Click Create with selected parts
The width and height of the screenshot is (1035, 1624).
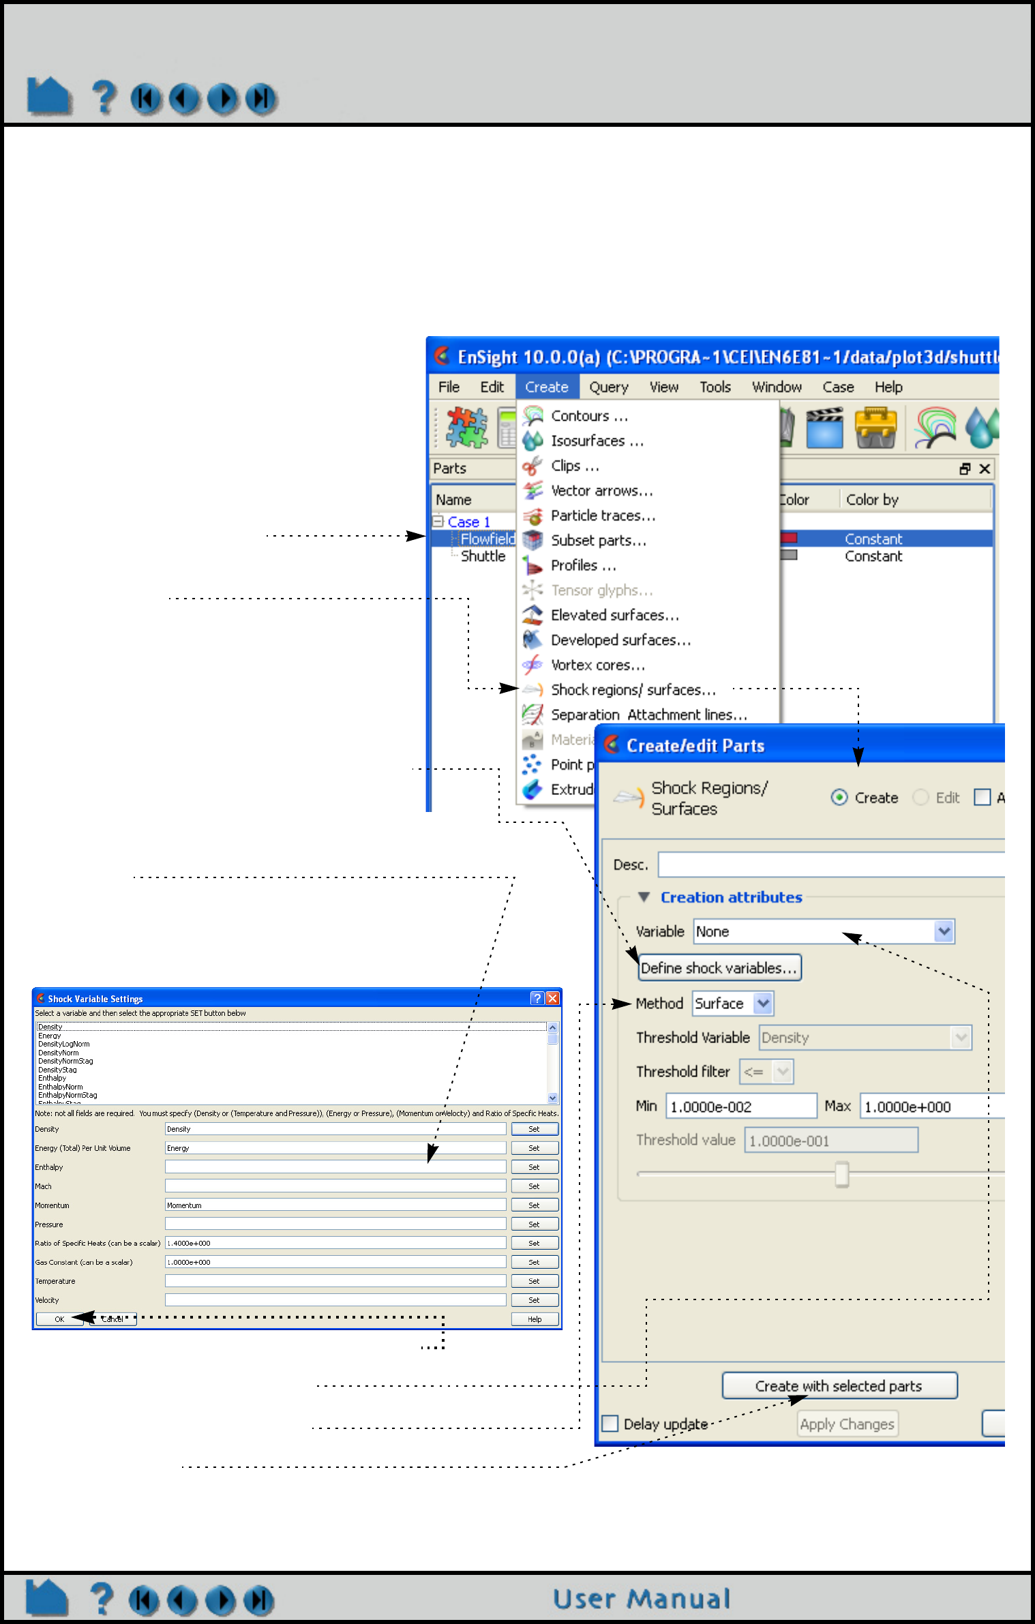[x=839, y=1386]
